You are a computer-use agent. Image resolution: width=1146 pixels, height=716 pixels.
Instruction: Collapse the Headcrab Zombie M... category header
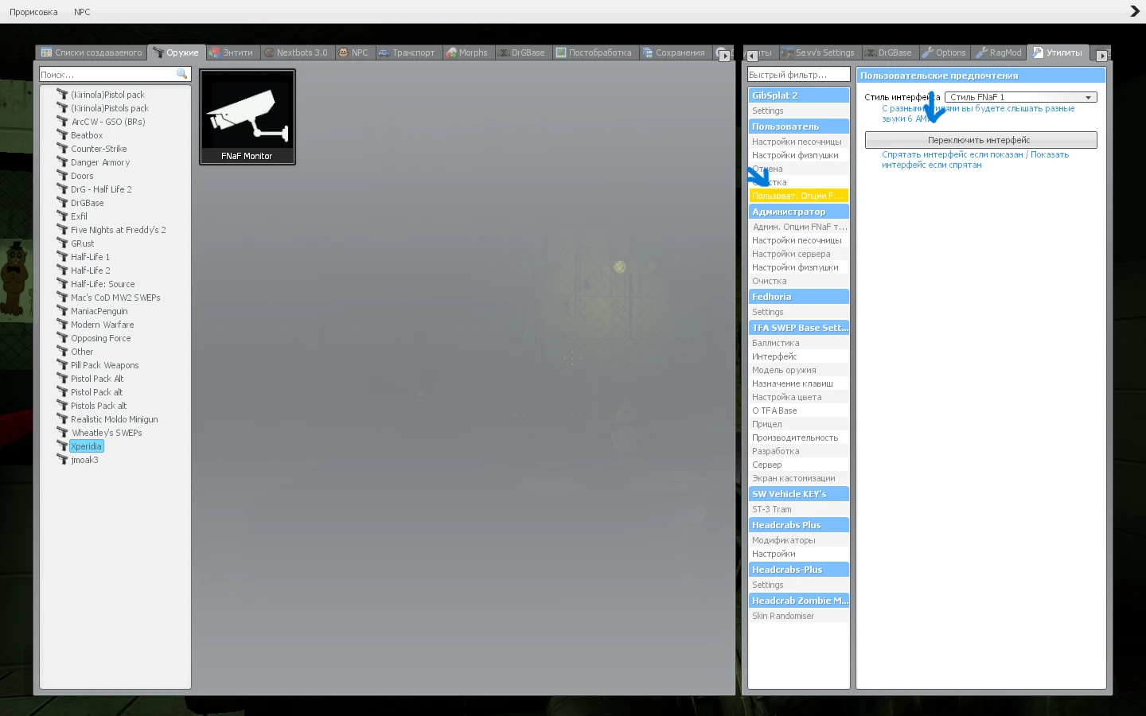pos(798,601)
